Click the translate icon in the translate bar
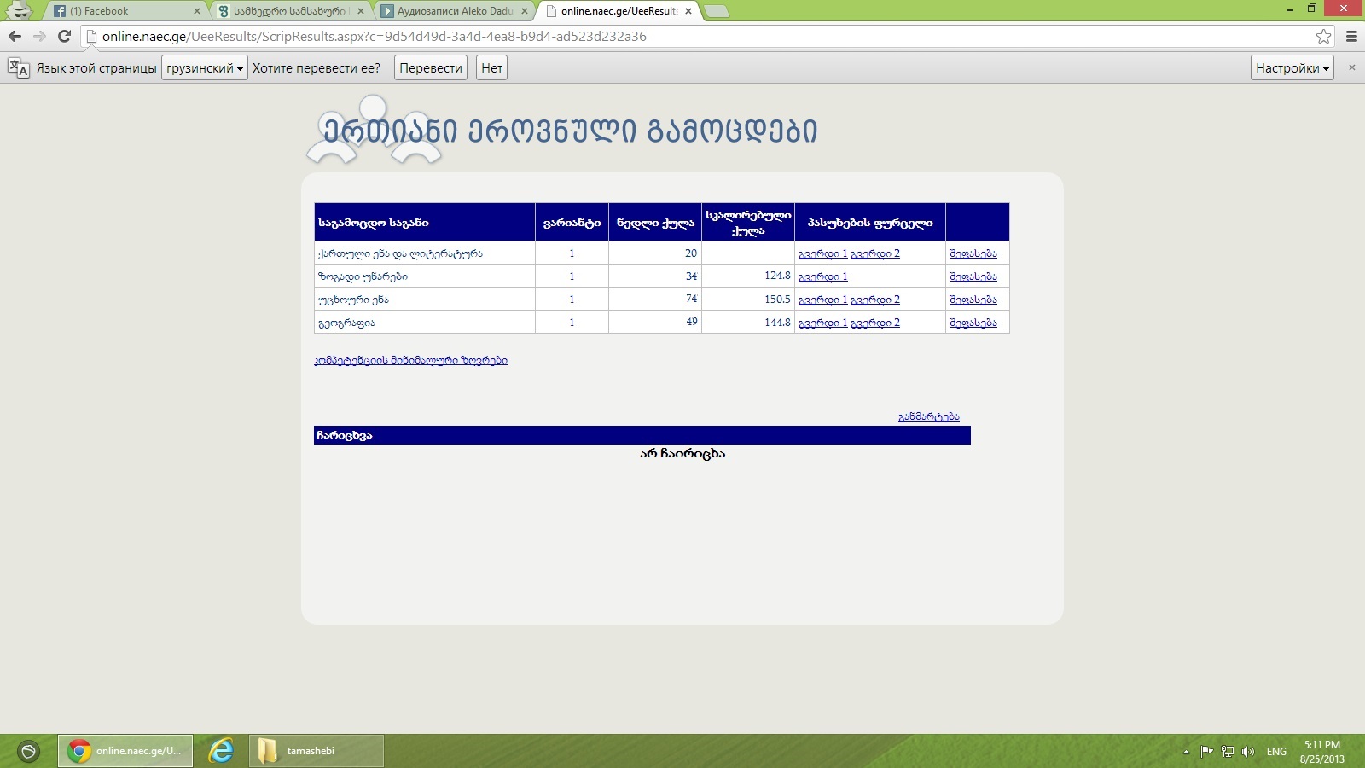The height and width of the screenshot is (768, 1365). pos(18,68)
